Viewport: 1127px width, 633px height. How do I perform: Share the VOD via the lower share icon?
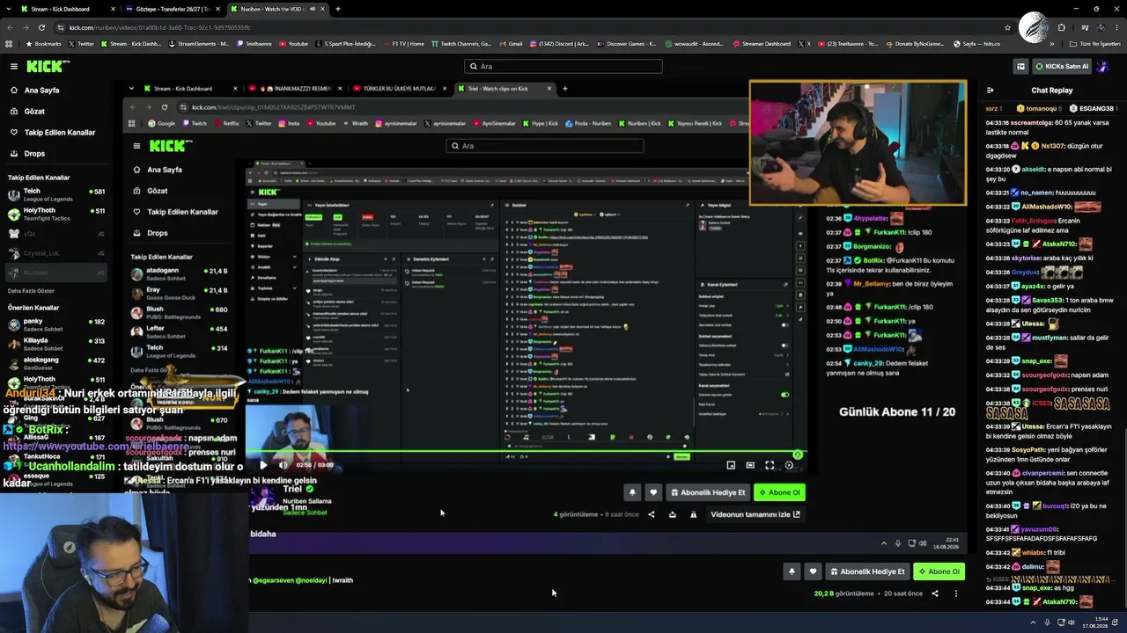[x=935, y=593]
